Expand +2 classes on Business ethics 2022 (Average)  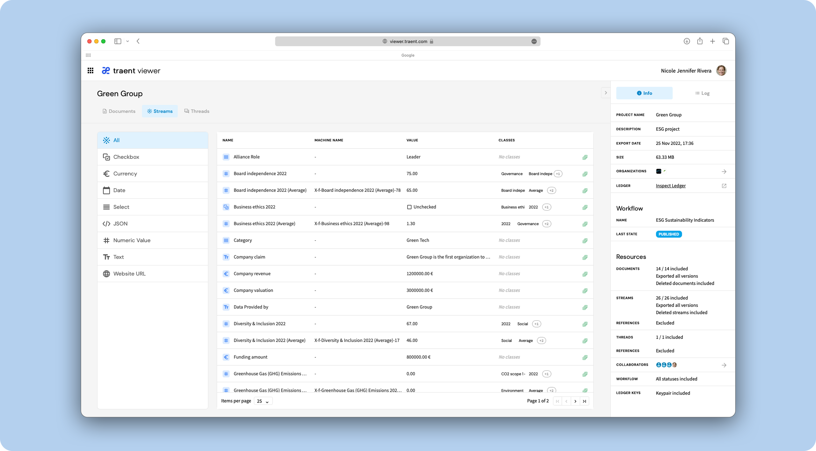pyautogui.click(x=547, y=224)
